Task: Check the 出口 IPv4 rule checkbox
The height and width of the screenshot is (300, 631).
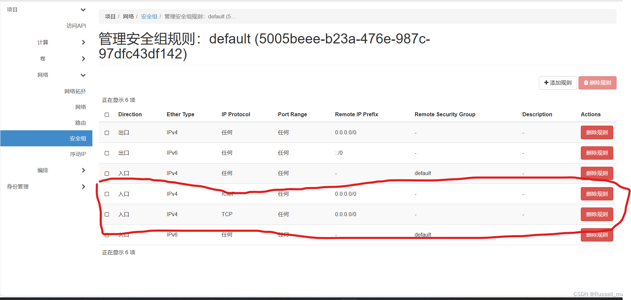Action: [107, 133]
